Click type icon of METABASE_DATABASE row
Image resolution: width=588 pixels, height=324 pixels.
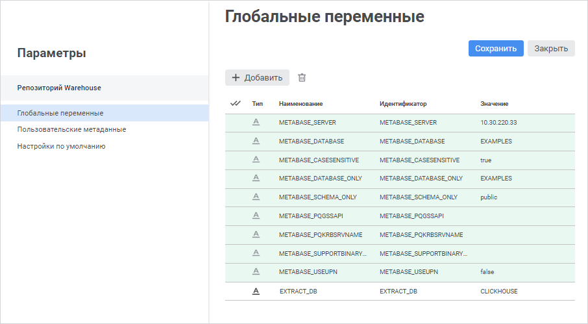click(x=256, y=141)
